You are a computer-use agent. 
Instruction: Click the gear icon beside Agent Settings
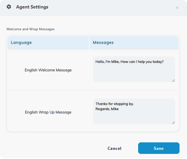point(9,7)
